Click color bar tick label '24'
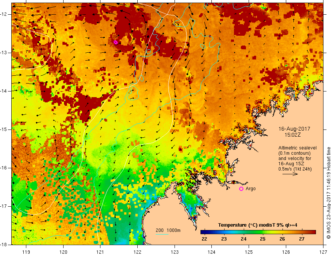 [244, 239]
